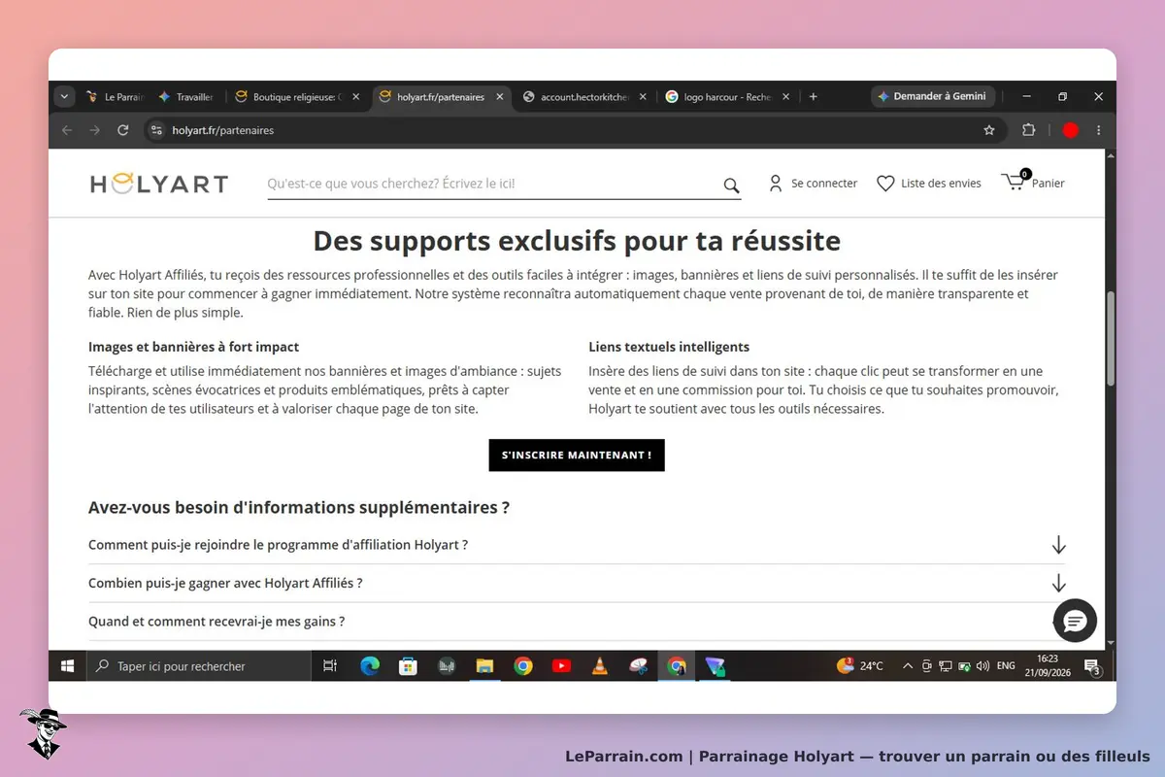Close the holyart.fr/partenaires tab
The width and height of the screenshot is (1165, 777).
click(x=500, y=97)
